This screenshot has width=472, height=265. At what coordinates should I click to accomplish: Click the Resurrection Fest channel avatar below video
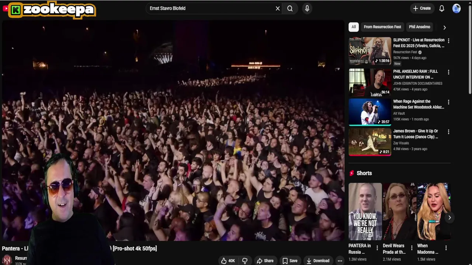click(7, 260)
